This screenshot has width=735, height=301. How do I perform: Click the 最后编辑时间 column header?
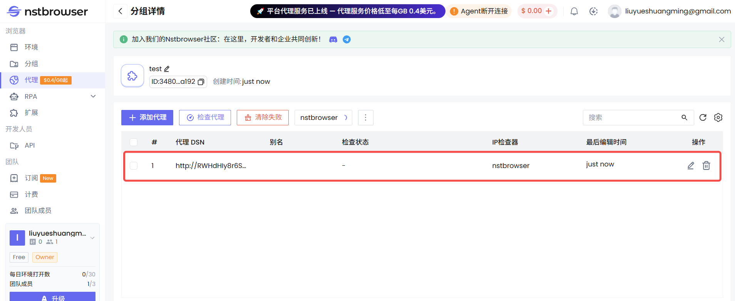(606, 142)
